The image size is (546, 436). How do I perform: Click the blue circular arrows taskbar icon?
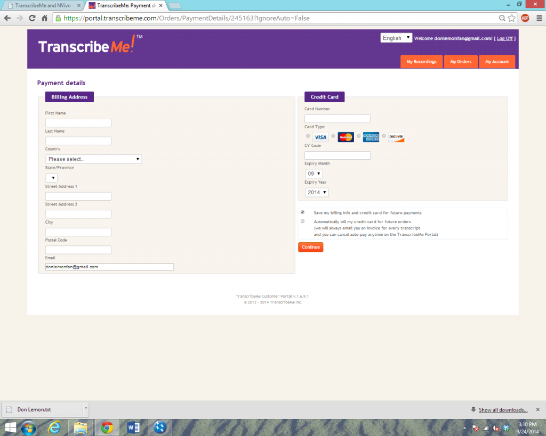[x=160, y=427]
